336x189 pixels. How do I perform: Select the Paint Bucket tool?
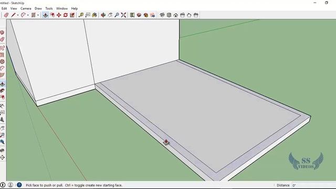[94, 15]
